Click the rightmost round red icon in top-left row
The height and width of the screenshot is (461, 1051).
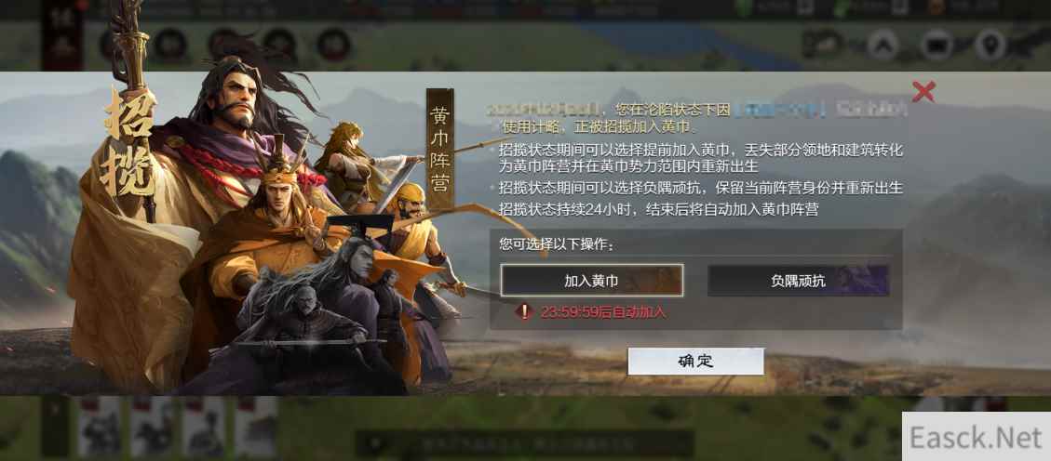tap(333, 45)
